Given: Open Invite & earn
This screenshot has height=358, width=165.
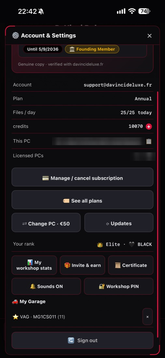Looking at the screenshot, I should coord(82,265).
